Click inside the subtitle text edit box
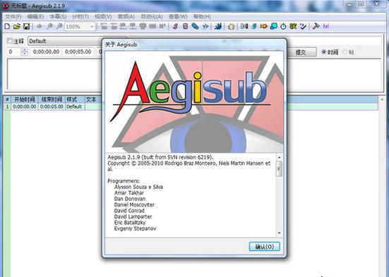The height and width of the screenshot is (277, 389). [x=54, y=73]
